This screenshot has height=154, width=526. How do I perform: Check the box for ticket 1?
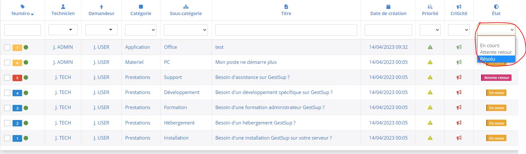(7, 138)
